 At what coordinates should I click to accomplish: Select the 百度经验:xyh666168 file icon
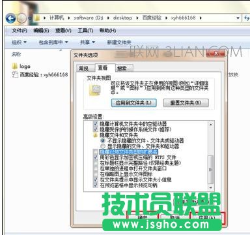15,74
